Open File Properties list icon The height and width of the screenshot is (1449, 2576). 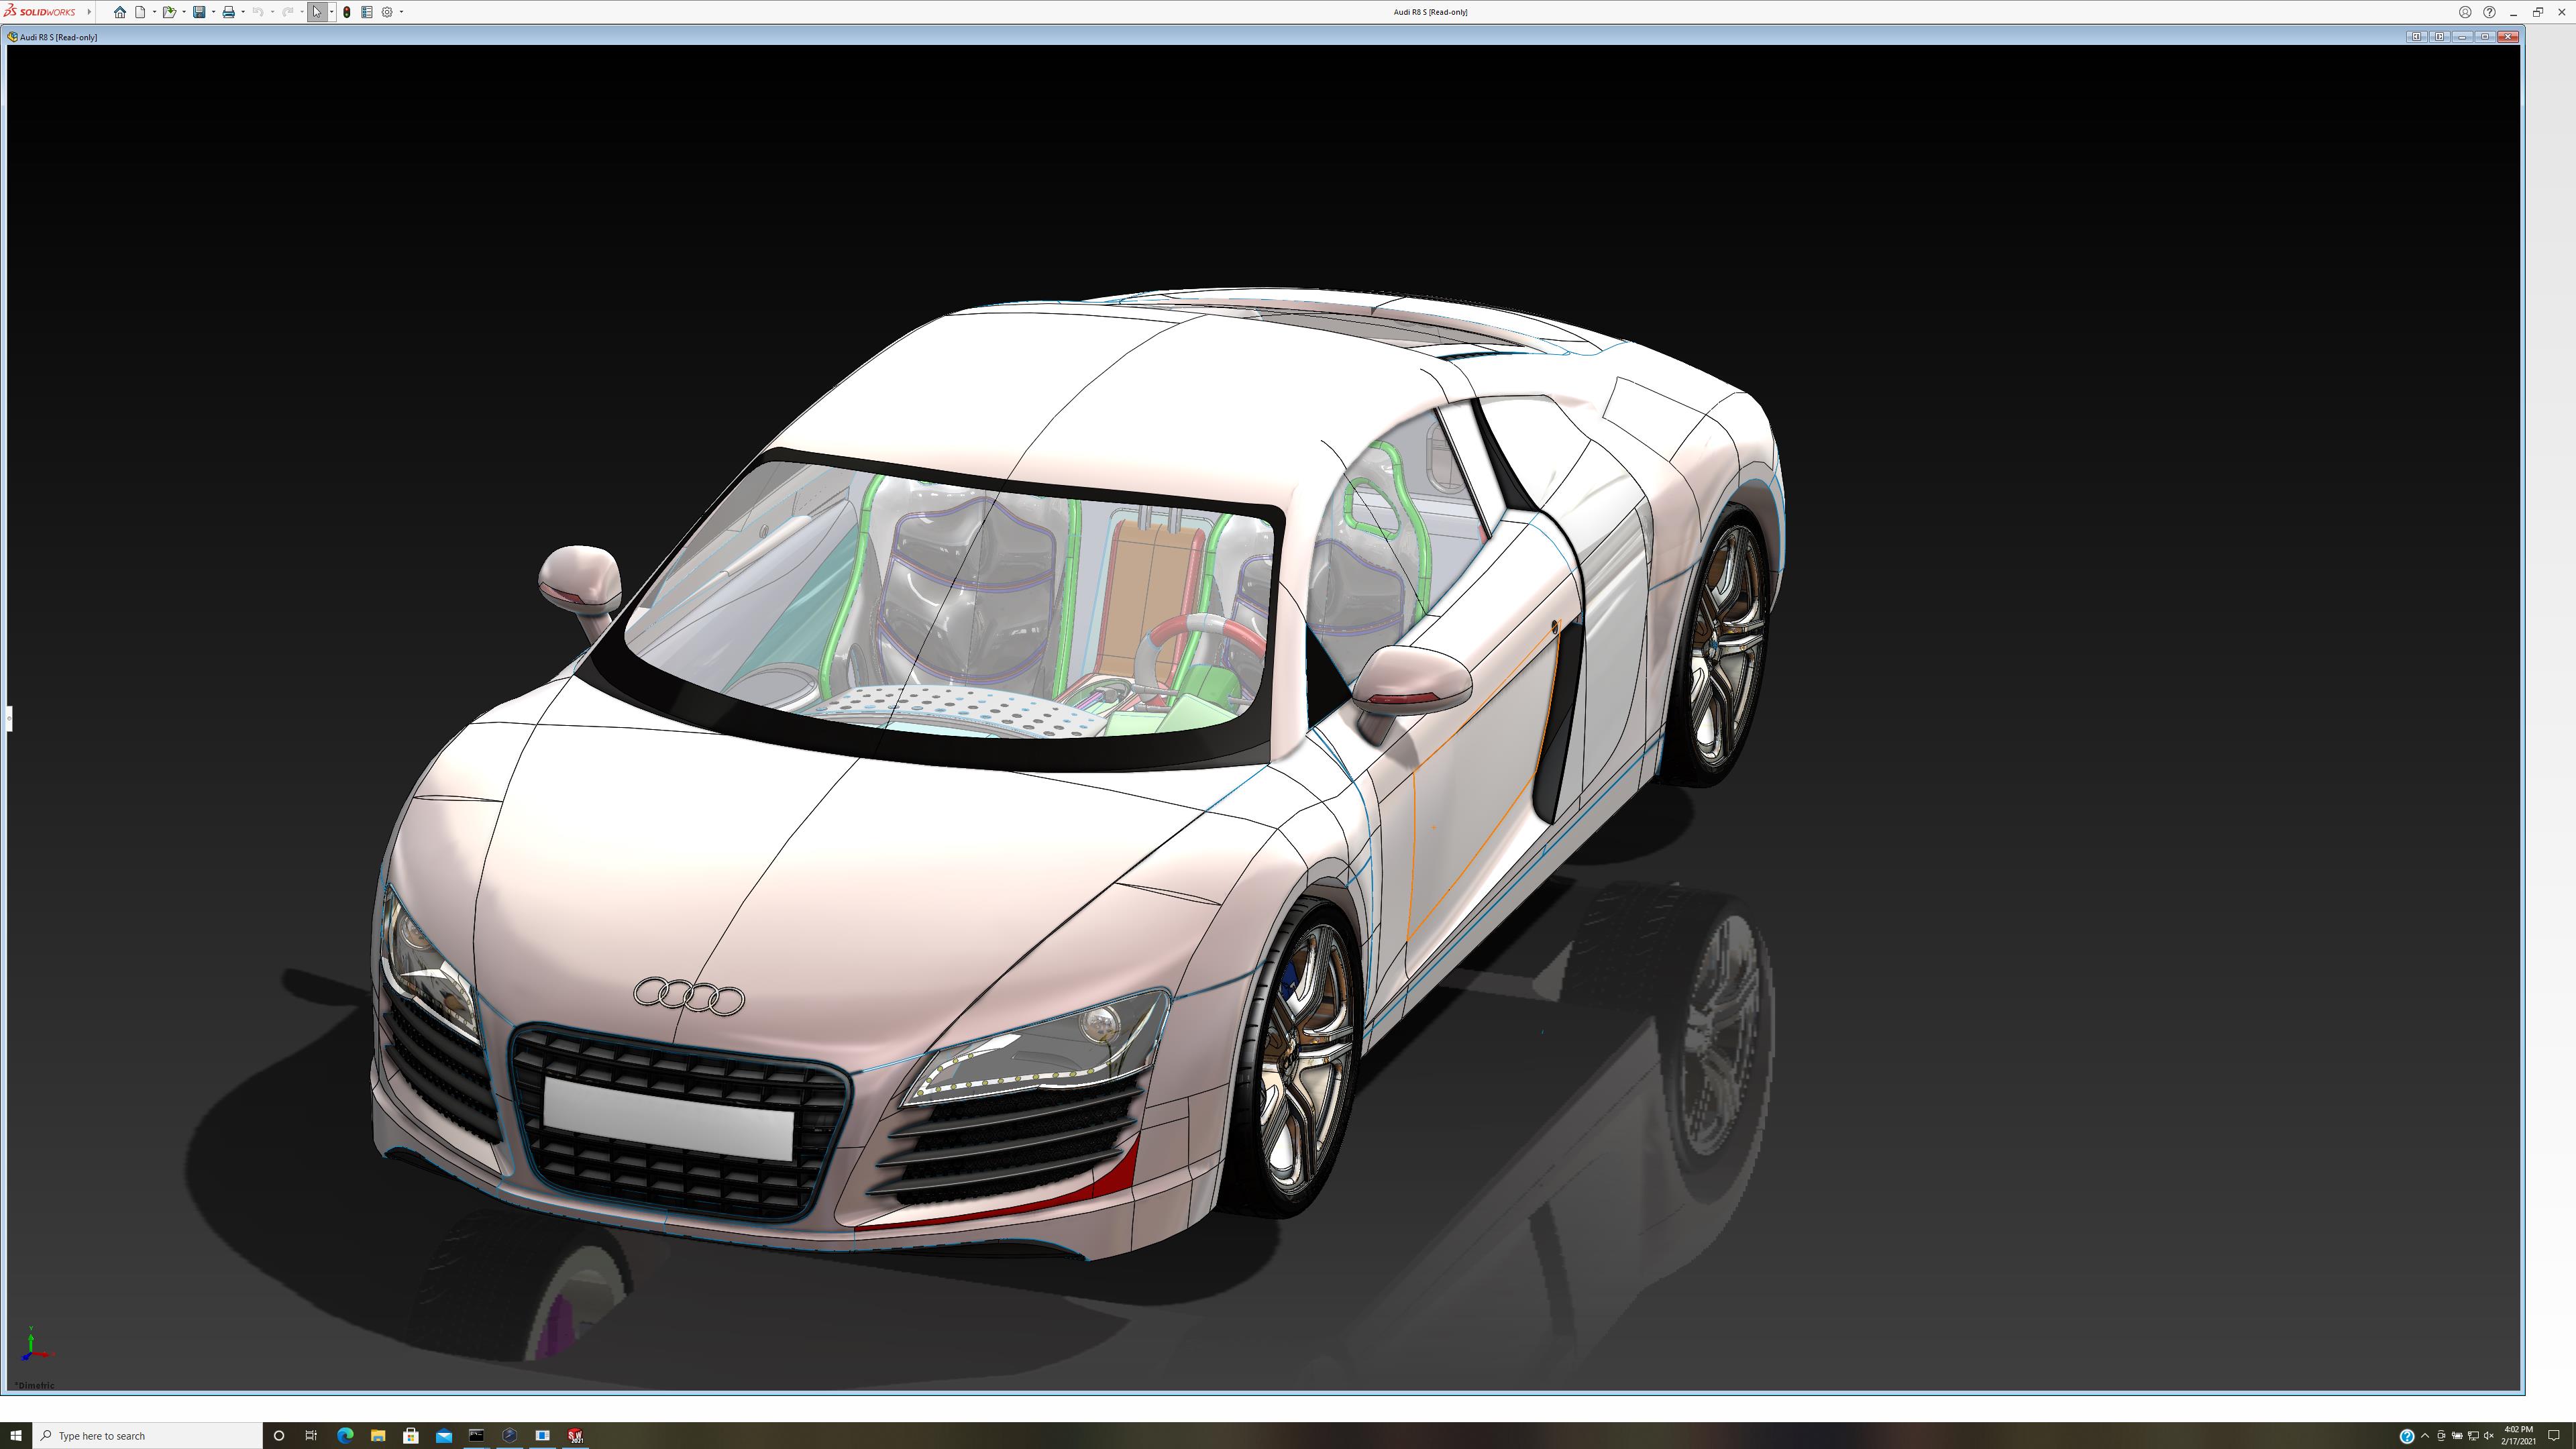pos(367,12)
